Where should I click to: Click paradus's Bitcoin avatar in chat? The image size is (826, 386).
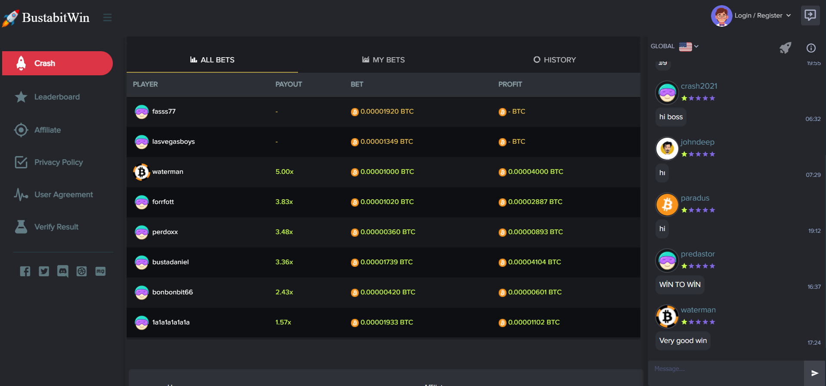(x=667, y=204)
